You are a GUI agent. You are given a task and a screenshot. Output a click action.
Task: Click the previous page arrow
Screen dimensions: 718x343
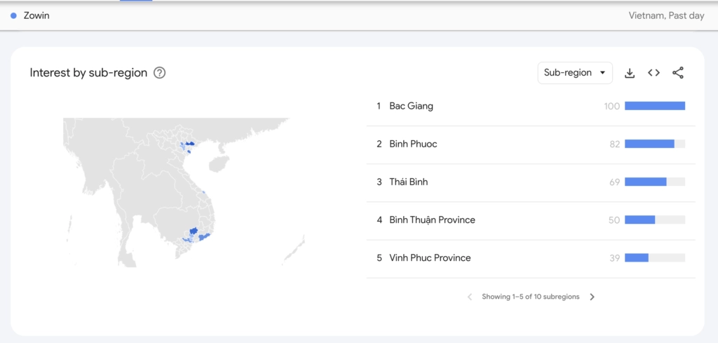[470, 297]
